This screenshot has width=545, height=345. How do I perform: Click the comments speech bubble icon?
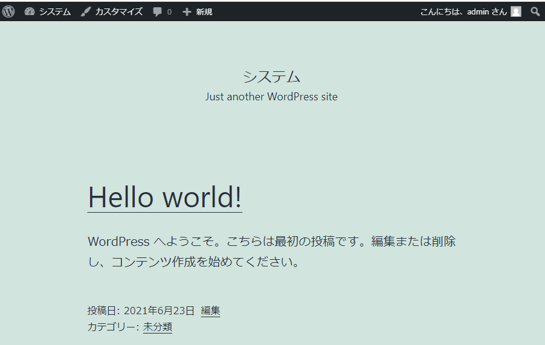point(157,11)
